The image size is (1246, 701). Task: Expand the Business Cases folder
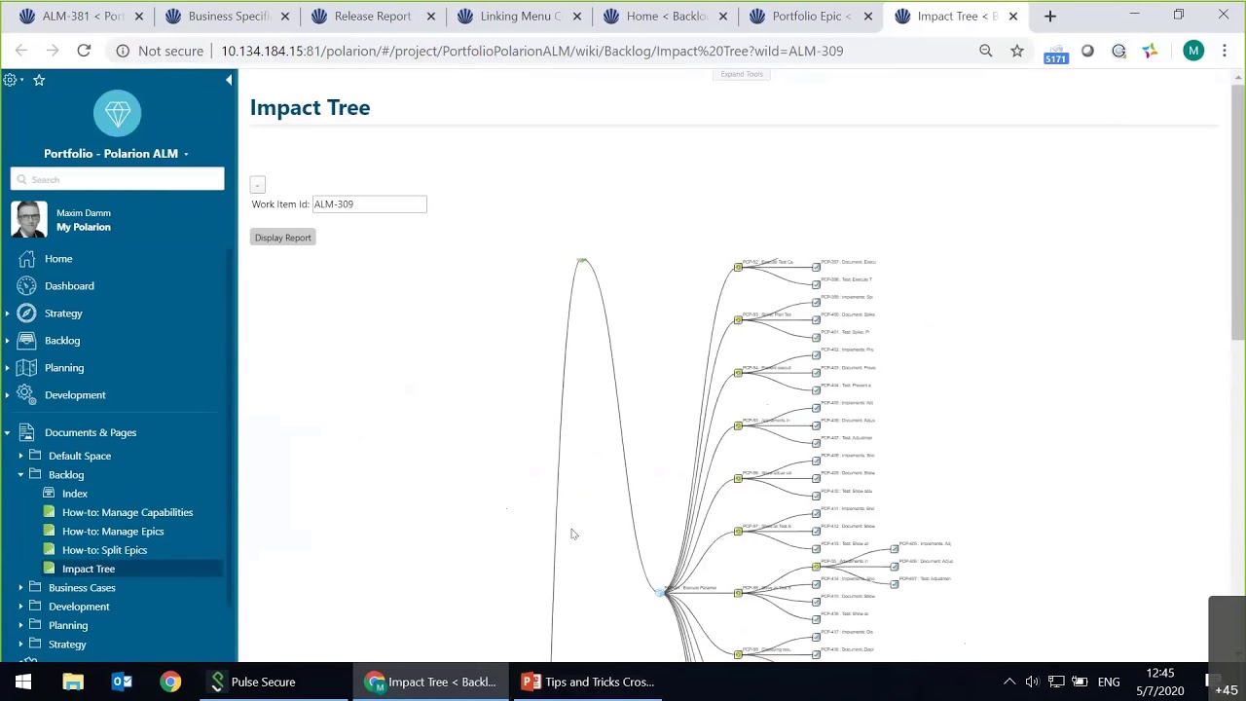coord(20,588)
